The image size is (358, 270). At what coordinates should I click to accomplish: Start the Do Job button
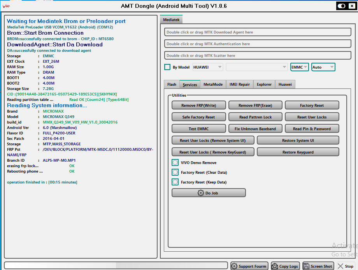209,193
